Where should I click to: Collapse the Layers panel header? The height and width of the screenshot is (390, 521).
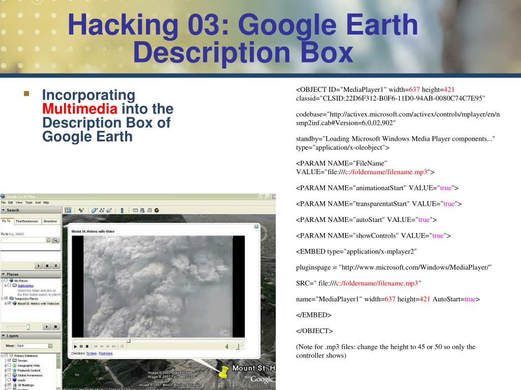(31, 336)
